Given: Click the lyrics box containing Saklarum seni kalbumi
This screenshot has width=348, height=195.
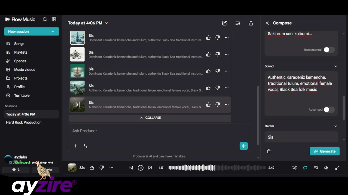Looking at the screenshot, I should (x=301, y=43).
